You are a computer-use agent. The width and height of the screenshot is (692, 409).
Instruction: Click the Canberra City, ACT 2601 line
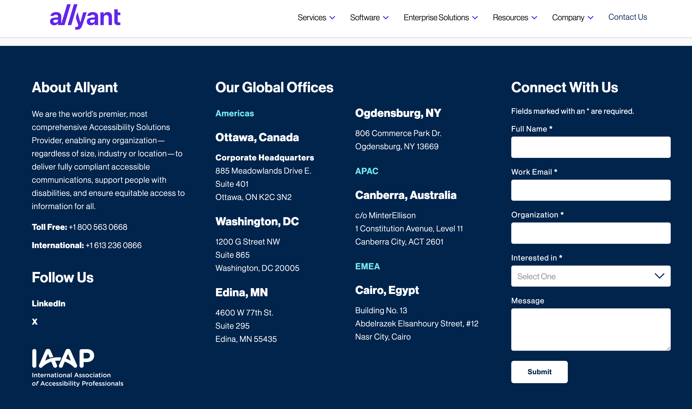[x=399, y=242]
